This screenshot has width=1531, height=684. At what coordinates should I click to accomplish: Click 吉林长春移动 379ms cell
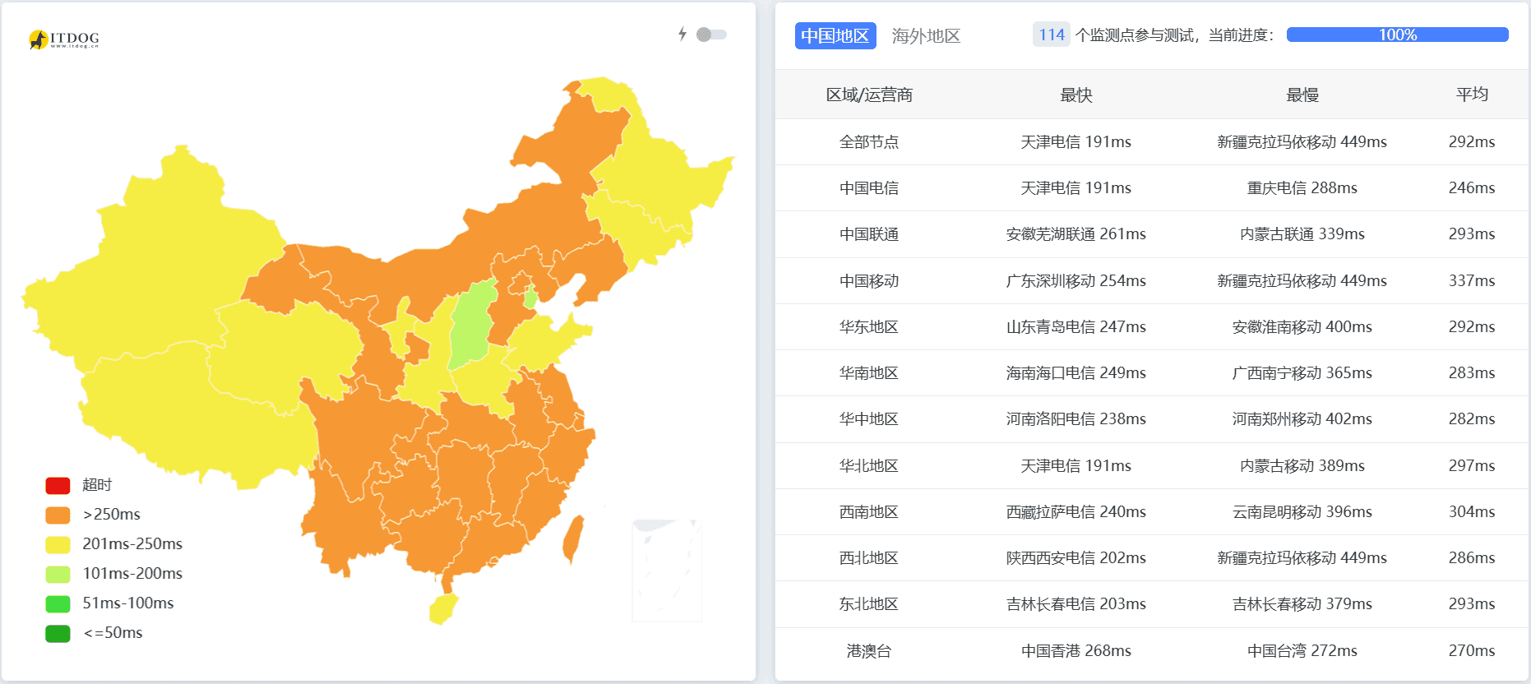[1302, 603]
